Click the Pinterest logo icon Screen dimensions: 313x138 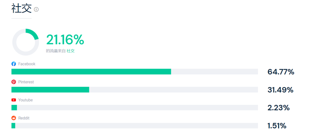click(14, 82)
